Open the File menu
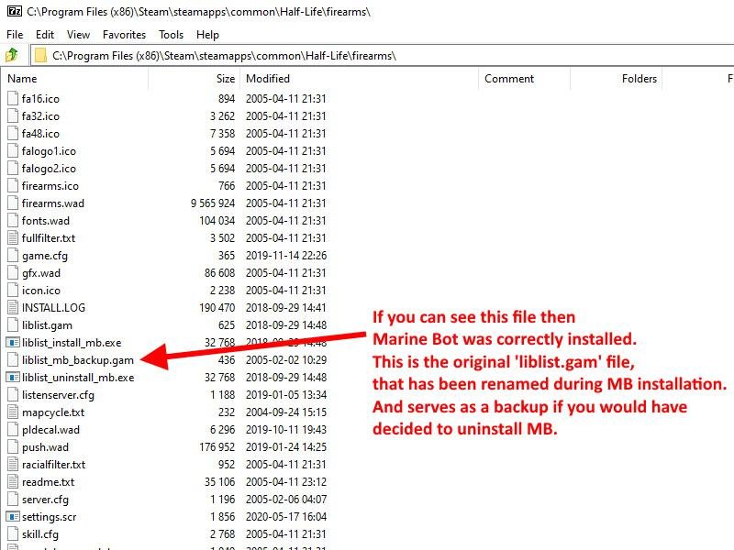Viewport: 734px width, 550px height. 15,35
